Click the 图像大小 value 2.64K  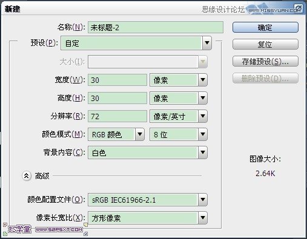point(265,174)
